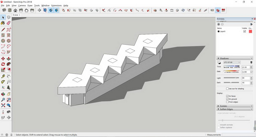Switch to Iso view in toolbar
Screen dimensions: 256x137
click(4, 10)
